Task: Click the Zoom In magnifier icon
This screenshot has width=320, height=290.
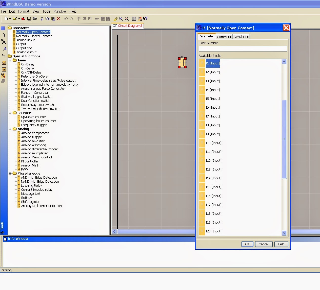Action: (x=121, y=19)
